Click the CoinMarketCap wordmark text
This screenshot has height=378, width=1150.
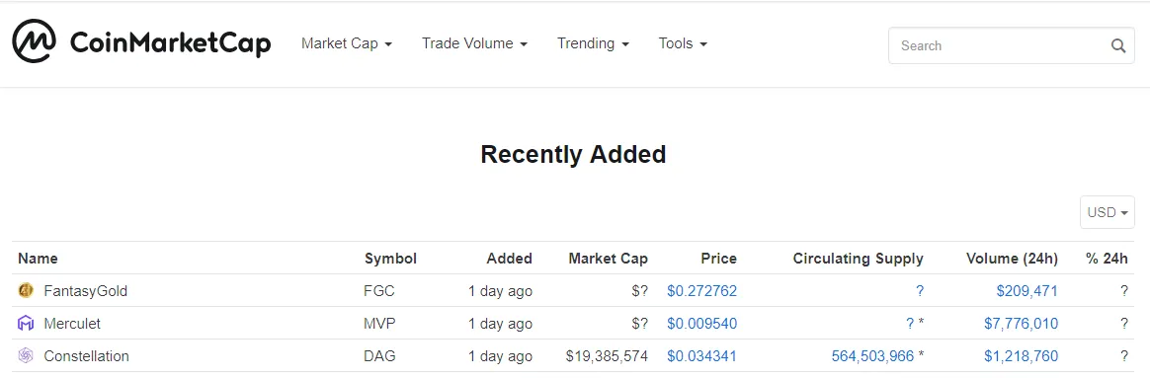170,43
